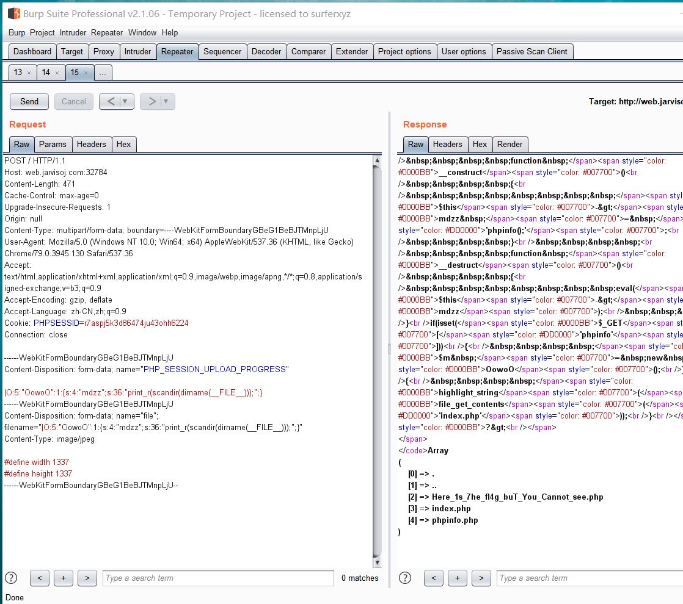Click PHP_SESSION_UPLOAD_PROGRESS name in request
683x604 pixels.
pyautogui.click(x=215, y=369)
